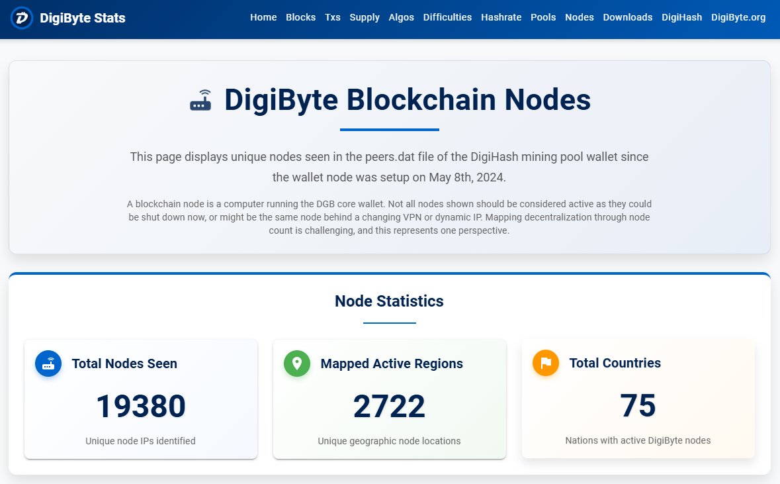Click 'Unique geographic node locations' text
The height and width of the screenshot is (484, 780).
389,441
